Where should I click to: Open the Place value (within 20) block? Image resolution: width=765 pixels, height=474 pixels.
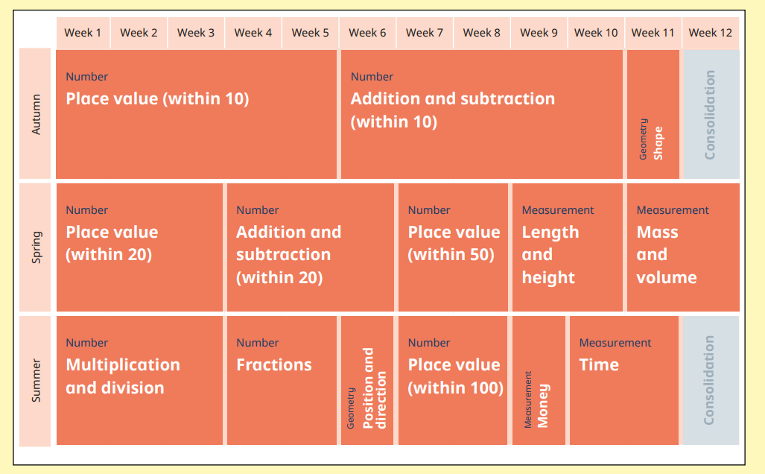[x=139, y=247]
